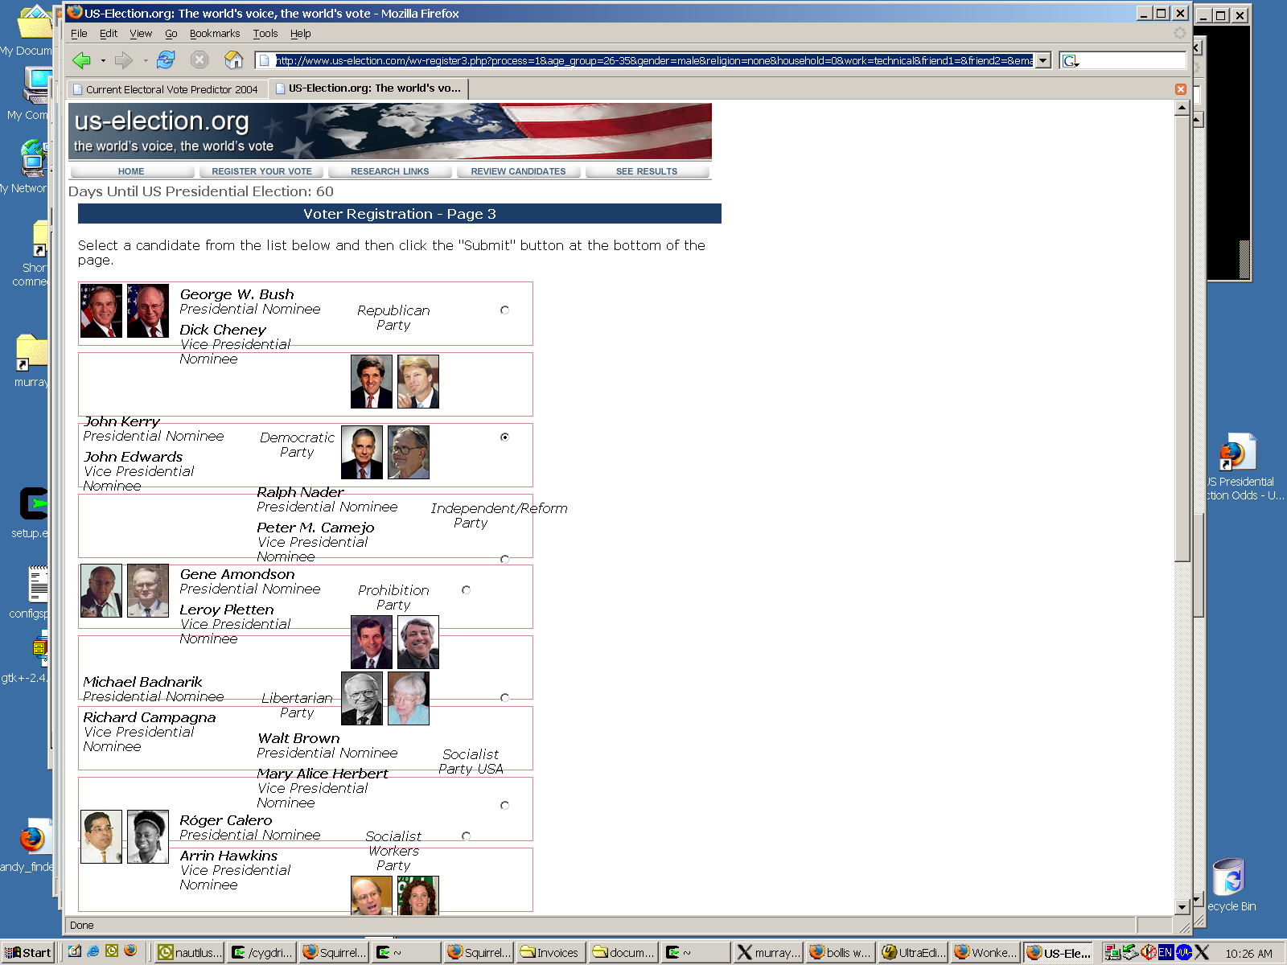Select the Democratic Party radio button
Screen dimensions: 1287x965
[x=504, y=437]
